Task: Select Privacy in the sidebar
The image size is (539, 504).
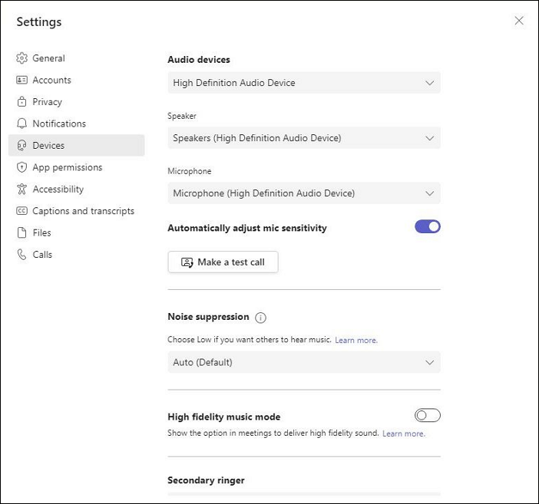Action: pyautogui.click(x=76, y=102)
